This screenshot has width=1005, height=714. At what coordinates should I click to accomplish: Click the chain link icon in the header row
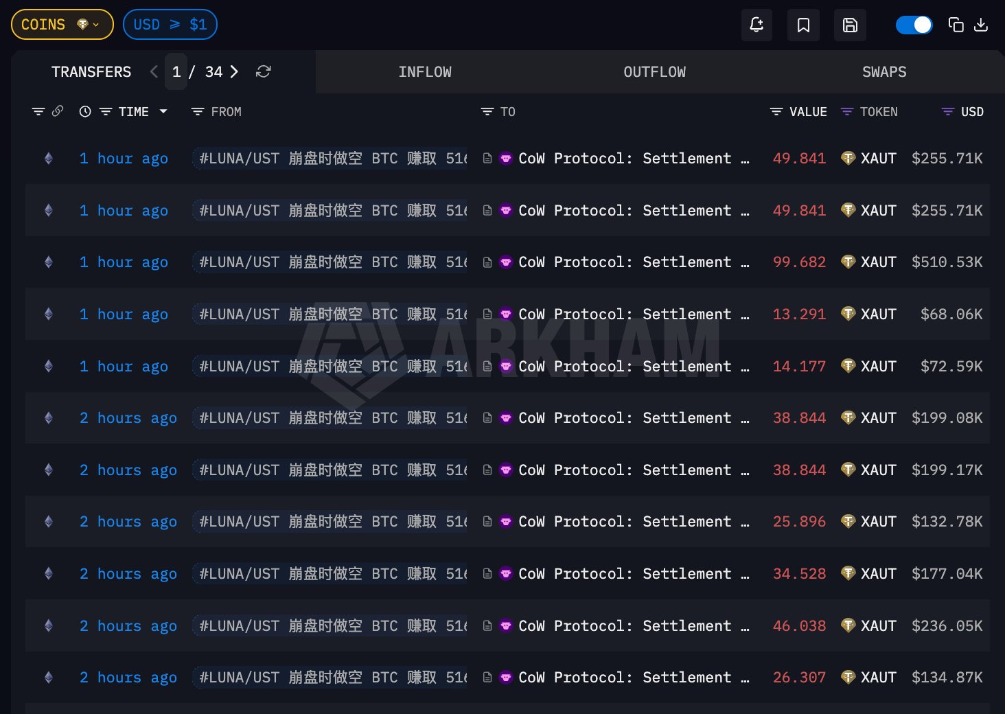[x=58, y=111]
